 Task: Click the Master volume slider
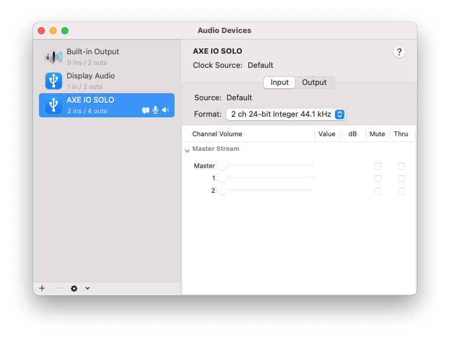[x=266, y=165]
